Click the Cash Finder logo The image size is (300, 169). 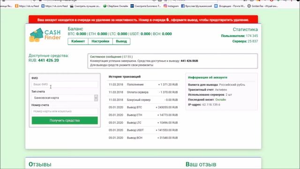tap(45, 35)
